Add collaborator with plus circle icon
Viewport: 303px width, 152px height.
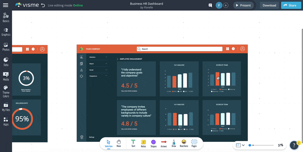(x=226, y=5)
